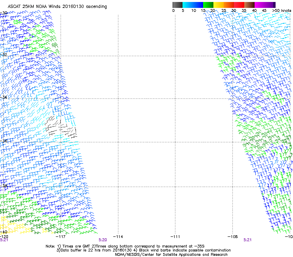293x257 pixels.
Task: Click the -32 latitude axis label
Action: (4, 55)
